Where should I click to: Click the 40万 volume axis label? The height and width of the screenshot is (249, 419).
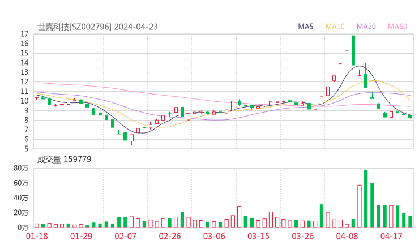point(21,198)
